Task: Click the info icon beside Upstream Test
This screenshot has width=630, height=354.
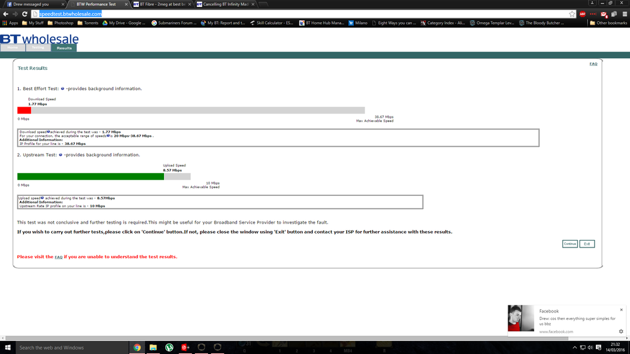Action: click(x=61, y=155)
